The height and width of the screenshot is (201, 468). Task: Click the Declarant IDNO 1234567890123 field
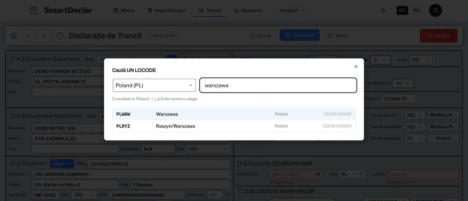[159, 164]
